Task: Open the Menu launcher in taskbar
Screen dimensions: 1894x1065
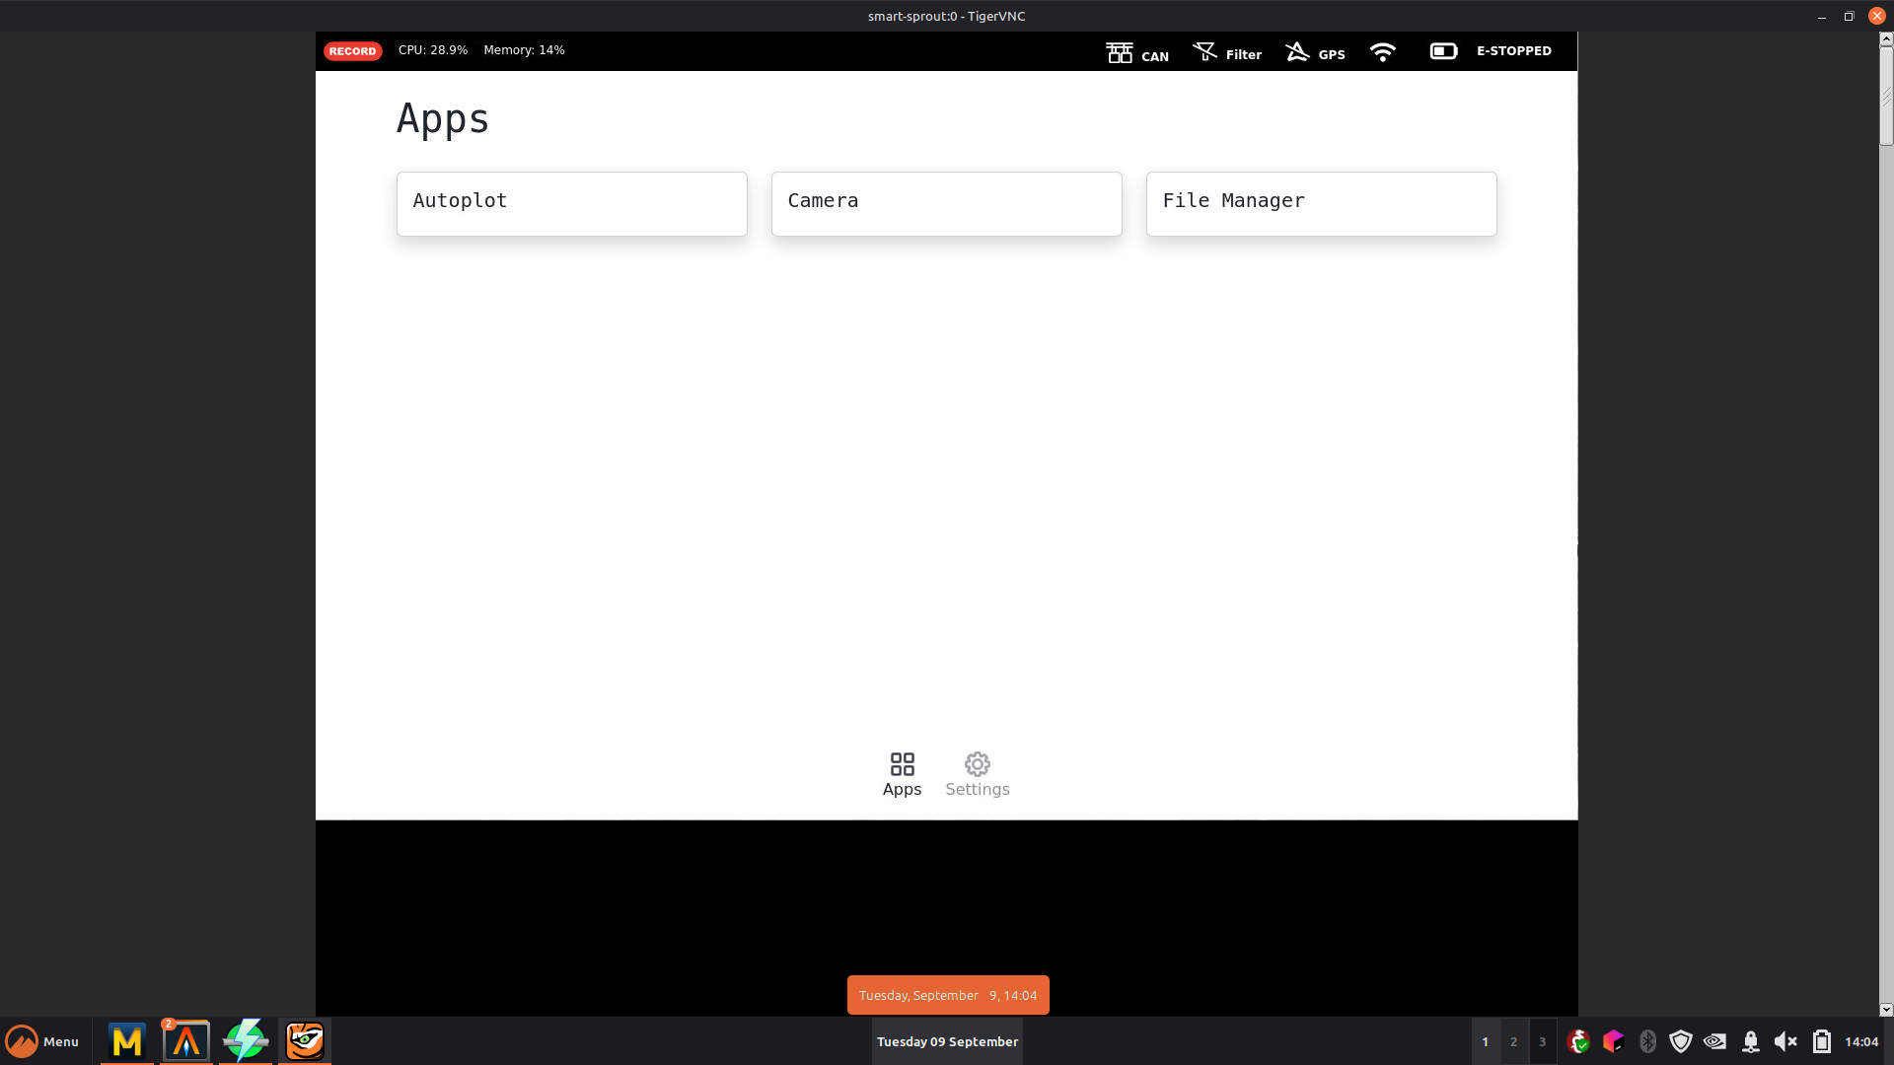Action: (43, 1041)
